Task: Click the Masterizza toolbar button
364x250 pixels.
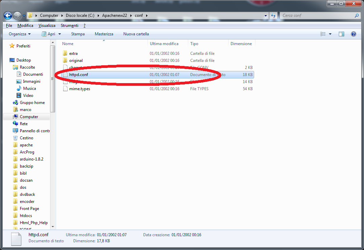Action: pos(104,34)
